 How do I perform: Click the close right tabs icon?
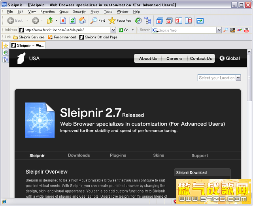(188, 21)
